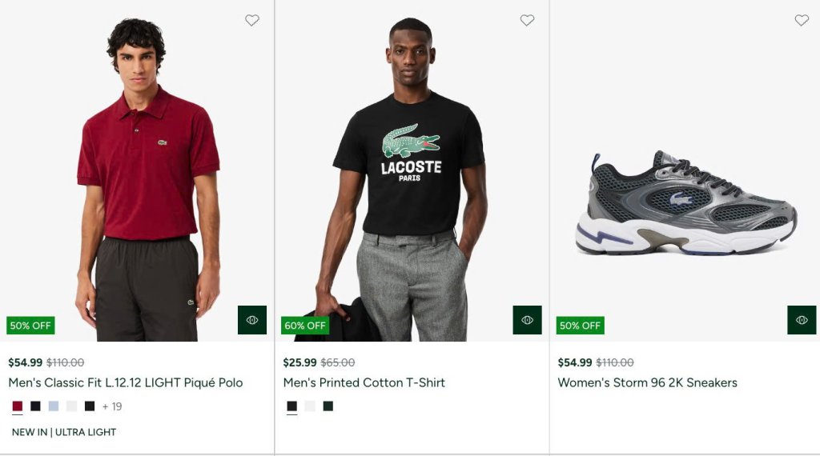Open Women's Storm 96 2K Sneakers link
Screen dimensions: 820x456
tap(647, 383)
